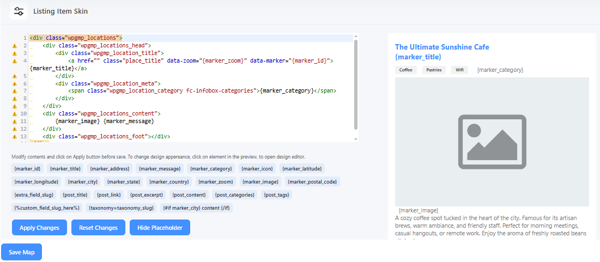
Task: Pick the {marker_latitude} placeholder tag
Action: (x=302, y=169)
